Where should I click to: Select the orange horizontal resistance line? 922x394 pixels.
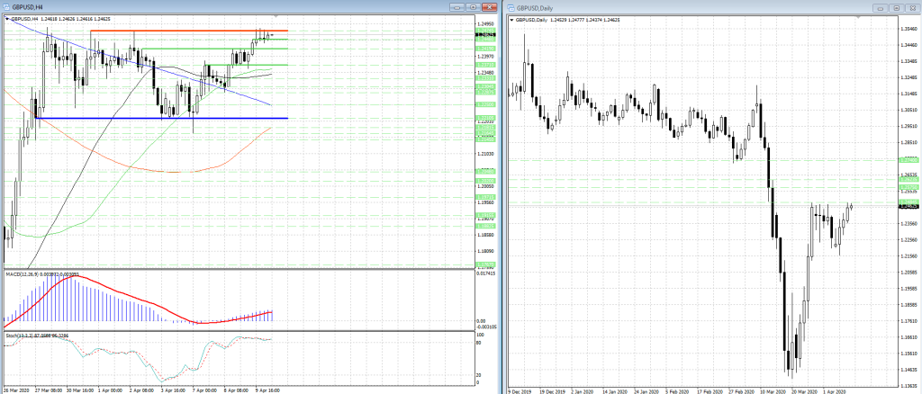coord(180,31)
